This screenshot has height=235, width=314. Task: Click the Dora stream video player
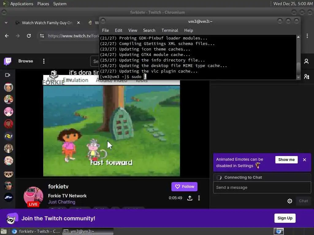[x=112, y=128]
